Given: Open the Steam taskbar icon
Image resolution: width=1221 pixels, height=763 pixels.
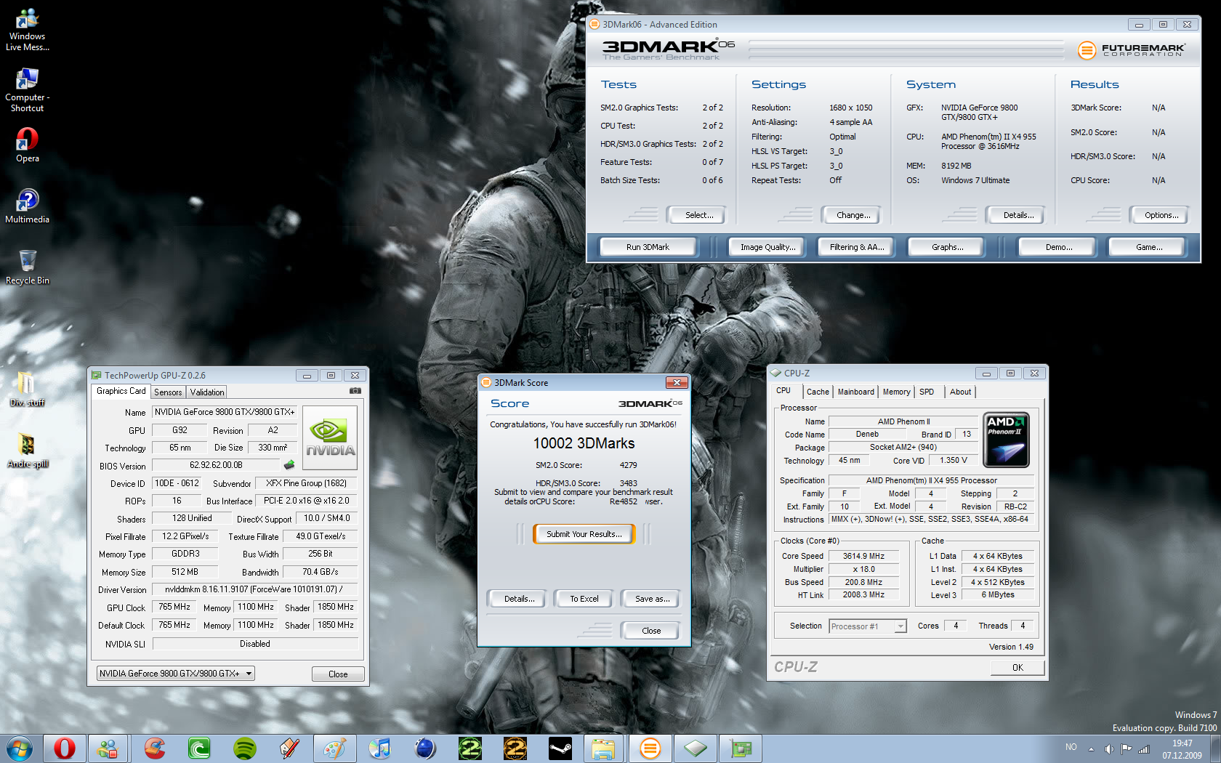Looking at the screenshot, I should click(x=560, y=748).
